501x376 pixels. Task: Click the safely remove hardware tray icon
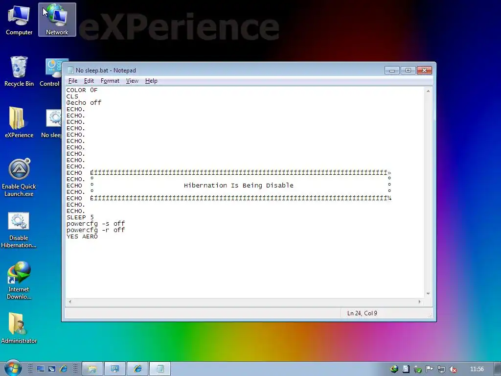(418, 369)
